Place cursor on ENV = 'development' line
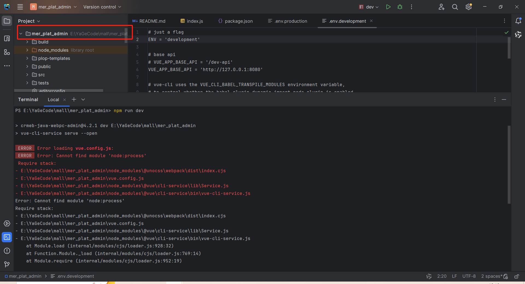 click(x=174, y=39)
